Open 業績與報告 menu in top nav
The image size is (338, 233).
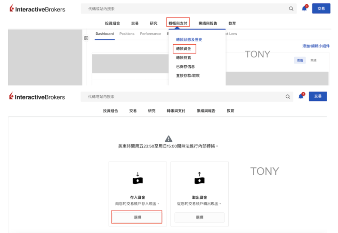click(x=208, y=23)
